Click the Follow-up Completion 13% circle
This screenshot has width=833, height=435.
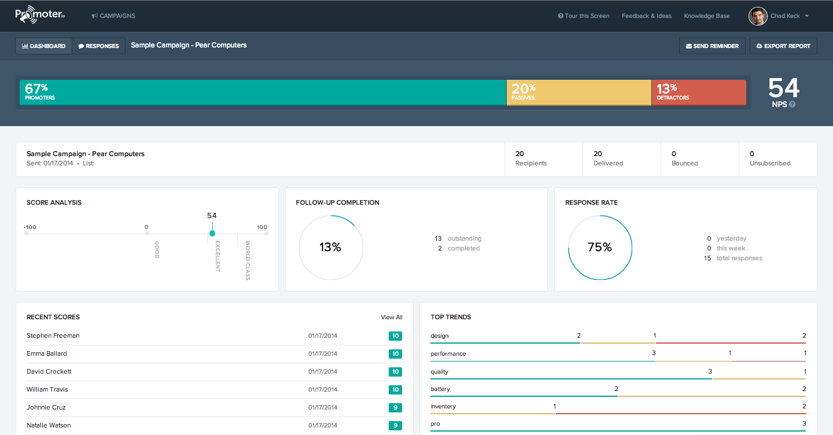pyautogui.click(x=330, y=248)
